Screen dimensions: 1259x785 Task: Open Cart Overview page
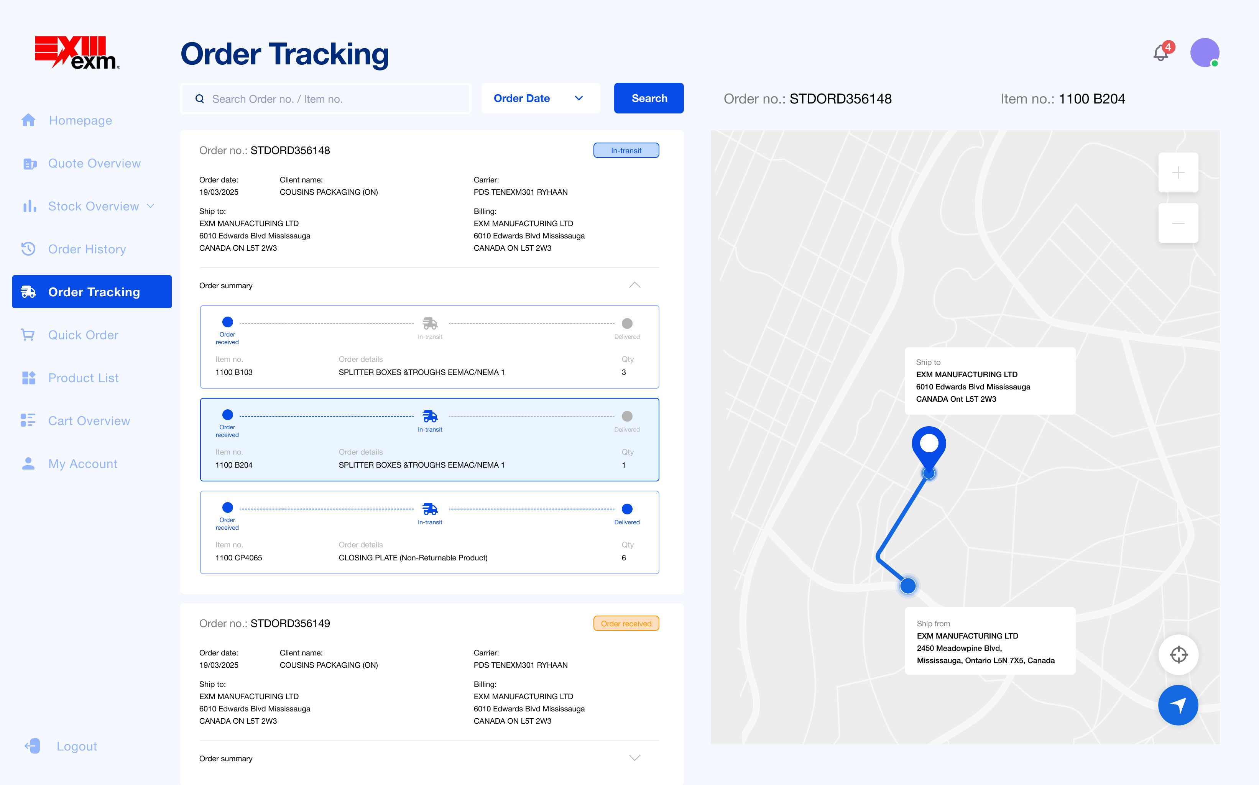coord(89,421)
